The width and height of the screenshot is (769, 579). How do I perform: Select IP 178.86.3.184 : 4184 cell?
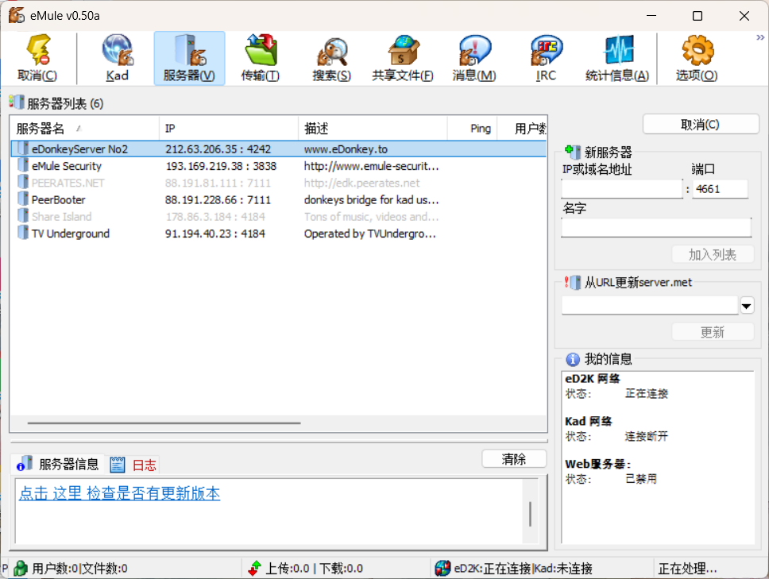tap(215, 217)
